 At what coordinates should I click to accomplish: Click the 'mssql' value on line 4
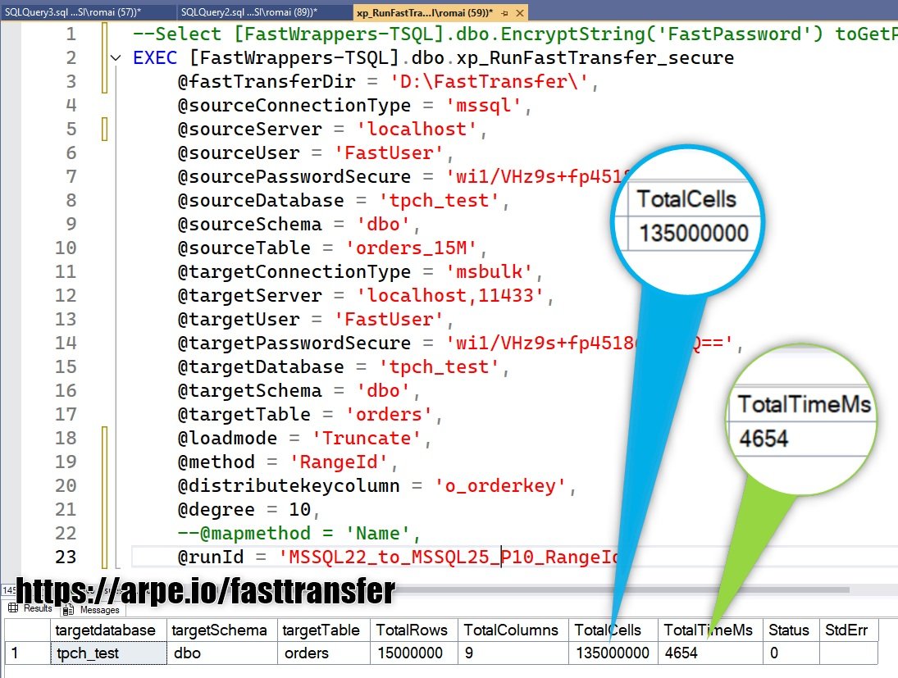pyautogui.click(x=483, y=106)
